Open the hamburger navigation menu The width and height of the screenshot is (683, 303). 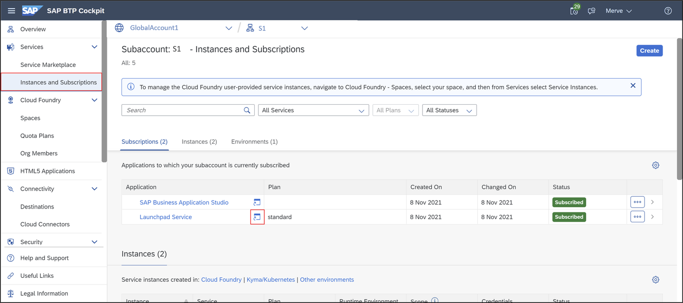(11, 11)
